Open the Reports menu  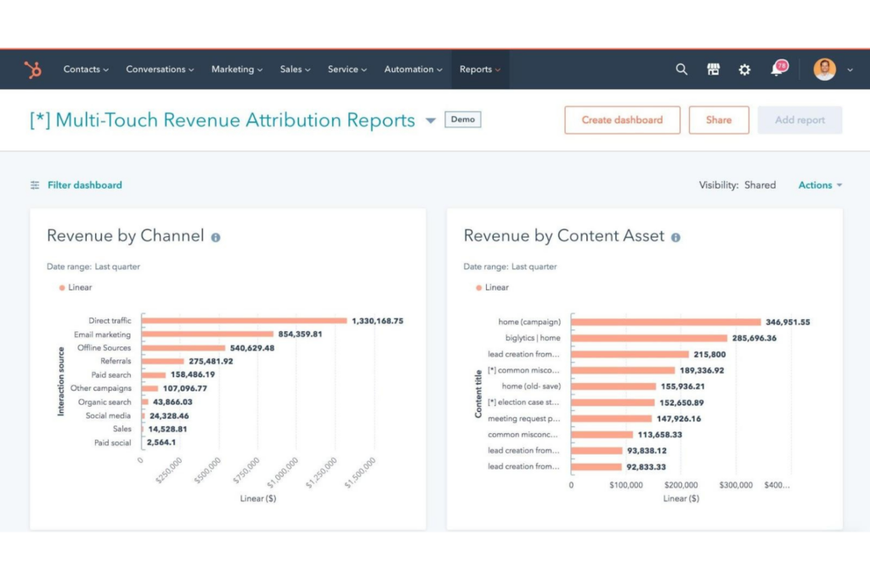(480, 70)
